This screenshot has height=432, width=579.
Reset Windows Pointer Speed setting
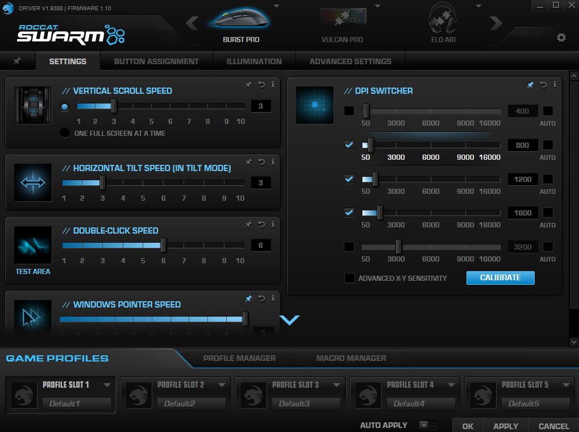(261, 298)
